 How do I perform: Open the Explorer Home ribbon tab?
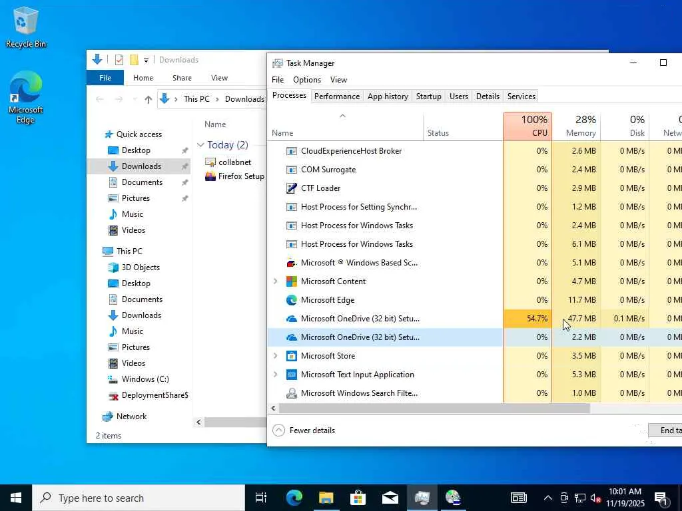143,78
